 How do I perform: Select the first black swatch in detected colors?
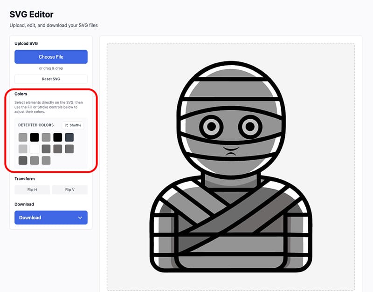pos(35,137)
